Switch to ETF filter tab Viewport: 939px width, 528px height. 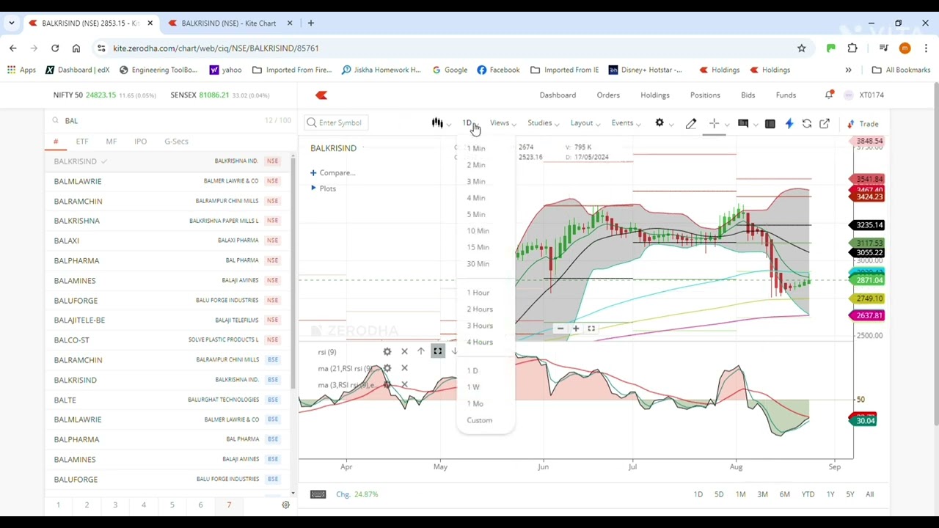[82, 142]
